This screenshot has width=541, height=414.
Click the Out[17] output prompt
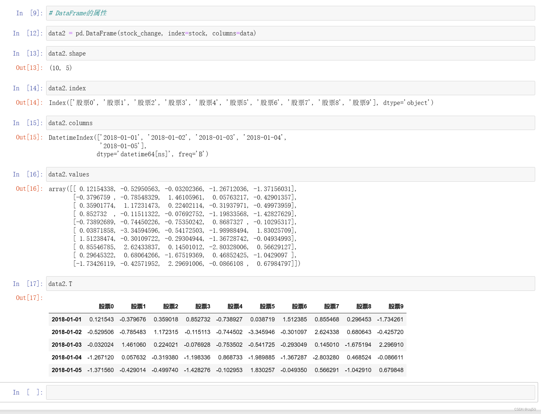click(29, 298)
